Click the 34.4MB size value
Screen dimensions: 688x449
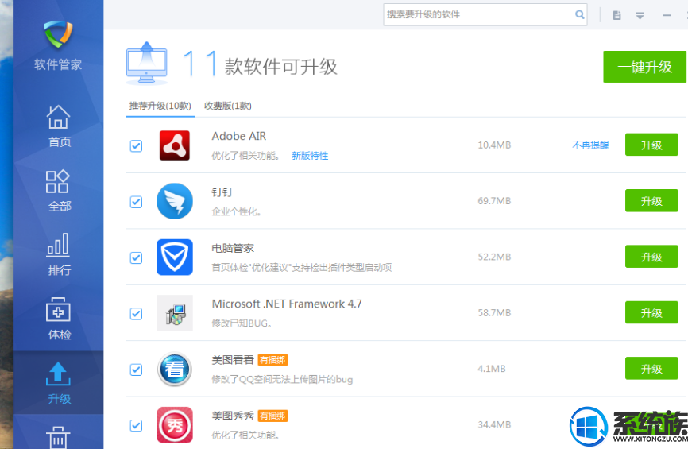tap(494, 424)
